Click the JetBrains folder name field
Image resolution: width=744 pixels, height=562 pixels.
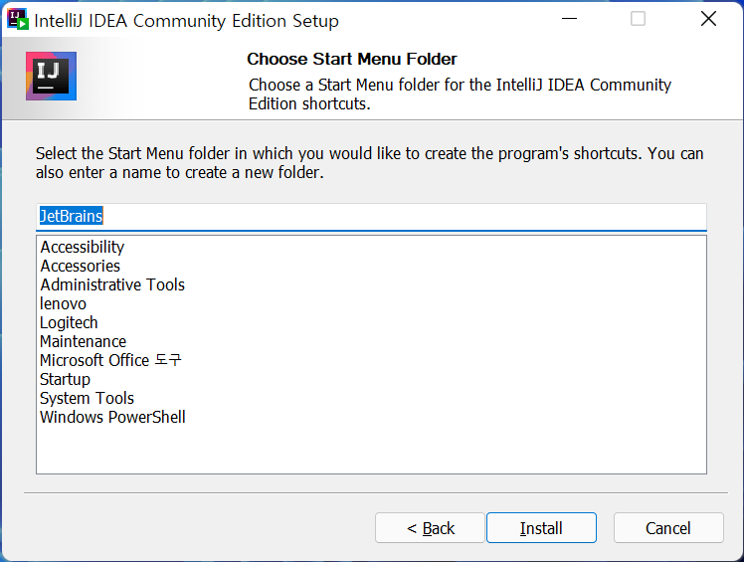click(x=370, y=216)
